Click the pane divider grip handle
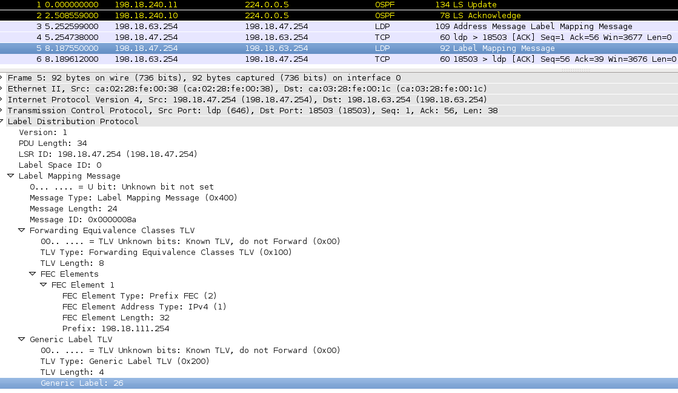This screenshot has height=393, width=678. [x=576, y=70]
